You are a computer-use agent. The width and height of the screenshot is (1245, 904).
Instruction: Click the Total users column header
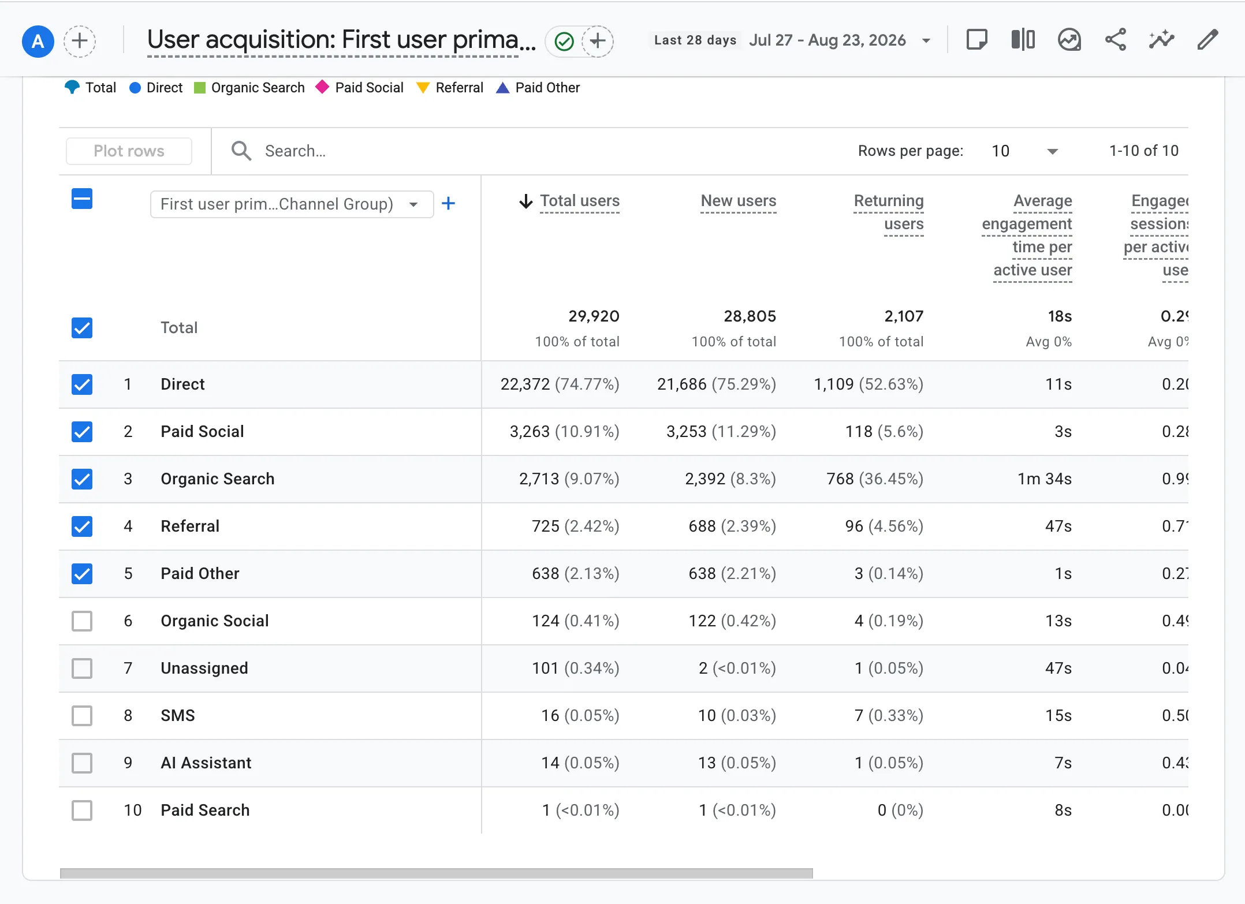pyautogui.click(x=579, y=201)
